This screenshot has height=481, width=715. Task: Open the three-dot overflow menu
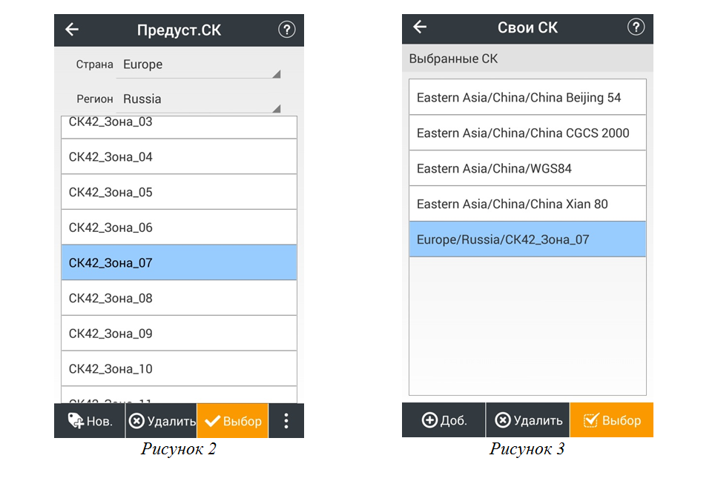pyautogui.click(x=286, y=420)
